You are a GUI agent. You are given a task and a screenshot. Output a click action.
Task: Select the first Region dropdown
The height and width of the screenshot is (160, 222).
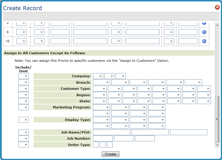(100, 95)
